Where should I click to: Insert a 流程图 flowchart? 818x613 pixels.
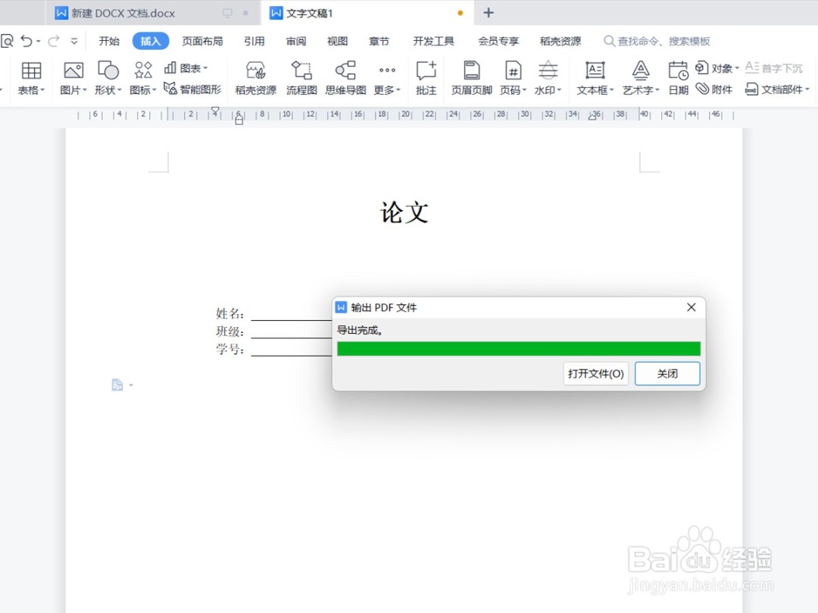pos(301,78)
